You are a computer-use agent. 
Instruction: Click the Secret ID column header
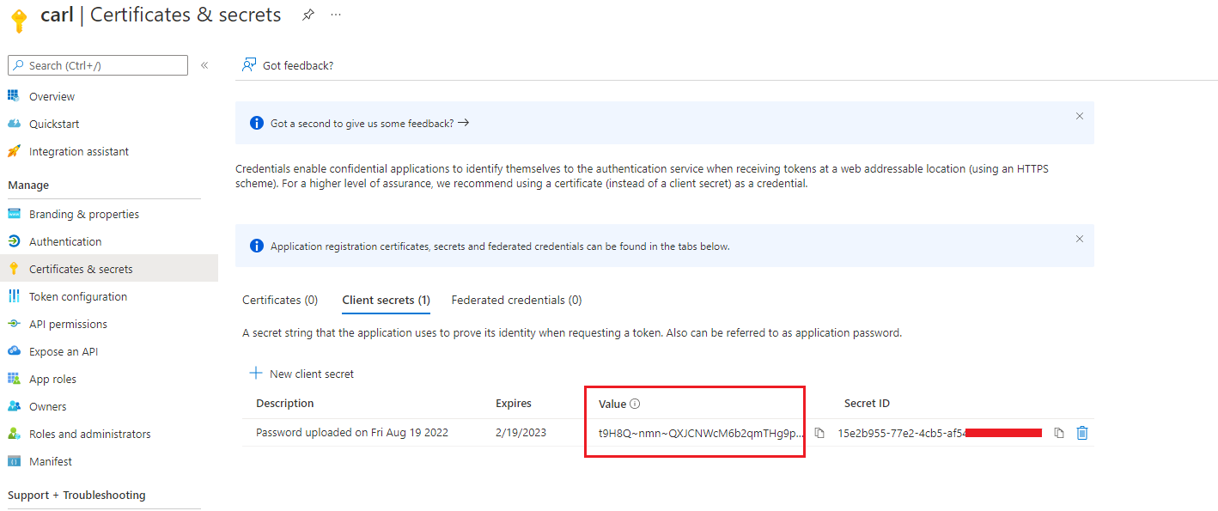[x=867, y=403]
